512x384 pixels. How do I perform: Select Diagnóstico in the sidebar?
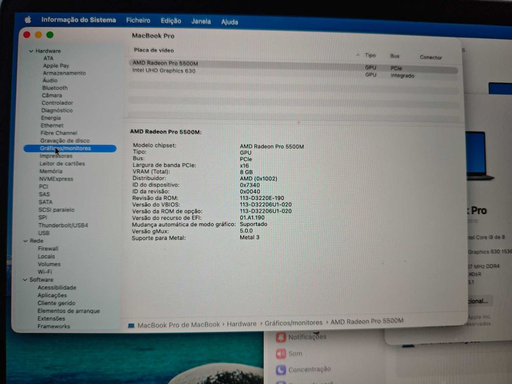pos(57,110)
